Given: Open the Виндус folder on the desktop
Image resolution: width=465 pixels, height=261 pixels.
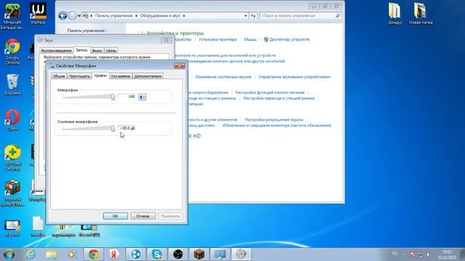Looking at the screenshot, I should (395, 14).
